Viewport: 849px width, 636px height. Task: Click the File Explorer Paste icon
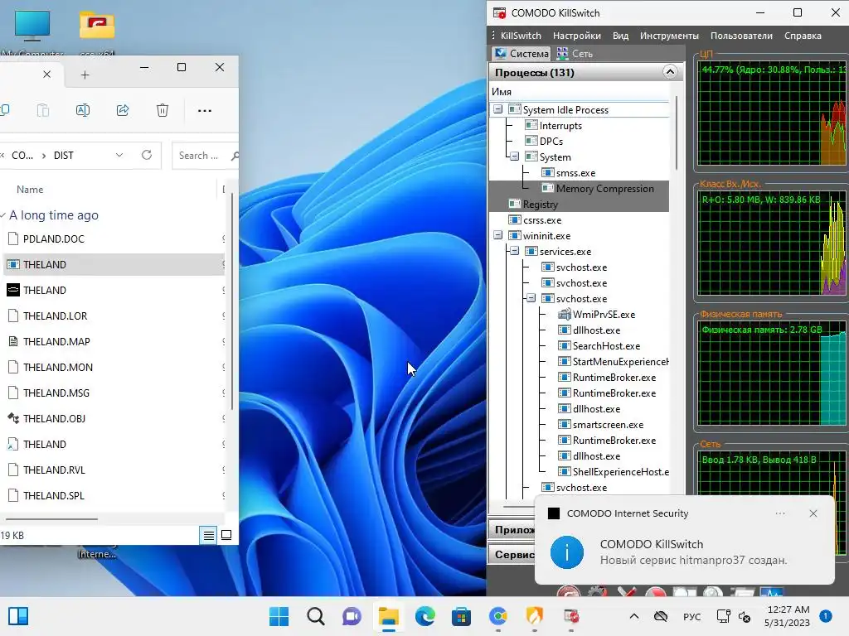click(43, 110)
